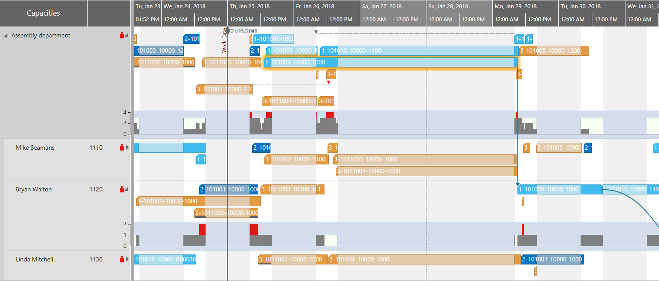The image size is (659, 281).
Task: Select Linda Mitchell's 3-1011002-10000-1000 bar
Action: coord(293,259)
